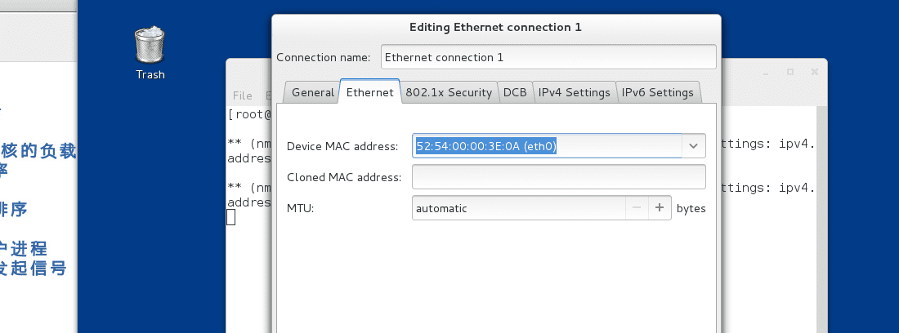Image resolution: width=899 pixels, height=333 pixels.
Task: Switch to the General tab
Action: click(x=312, y=92)
